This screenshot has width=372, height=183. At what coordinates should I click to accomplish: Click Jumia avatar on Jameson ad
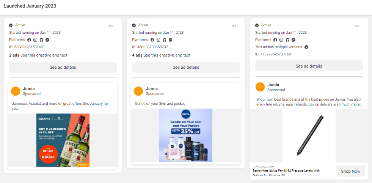coord(16,91)
